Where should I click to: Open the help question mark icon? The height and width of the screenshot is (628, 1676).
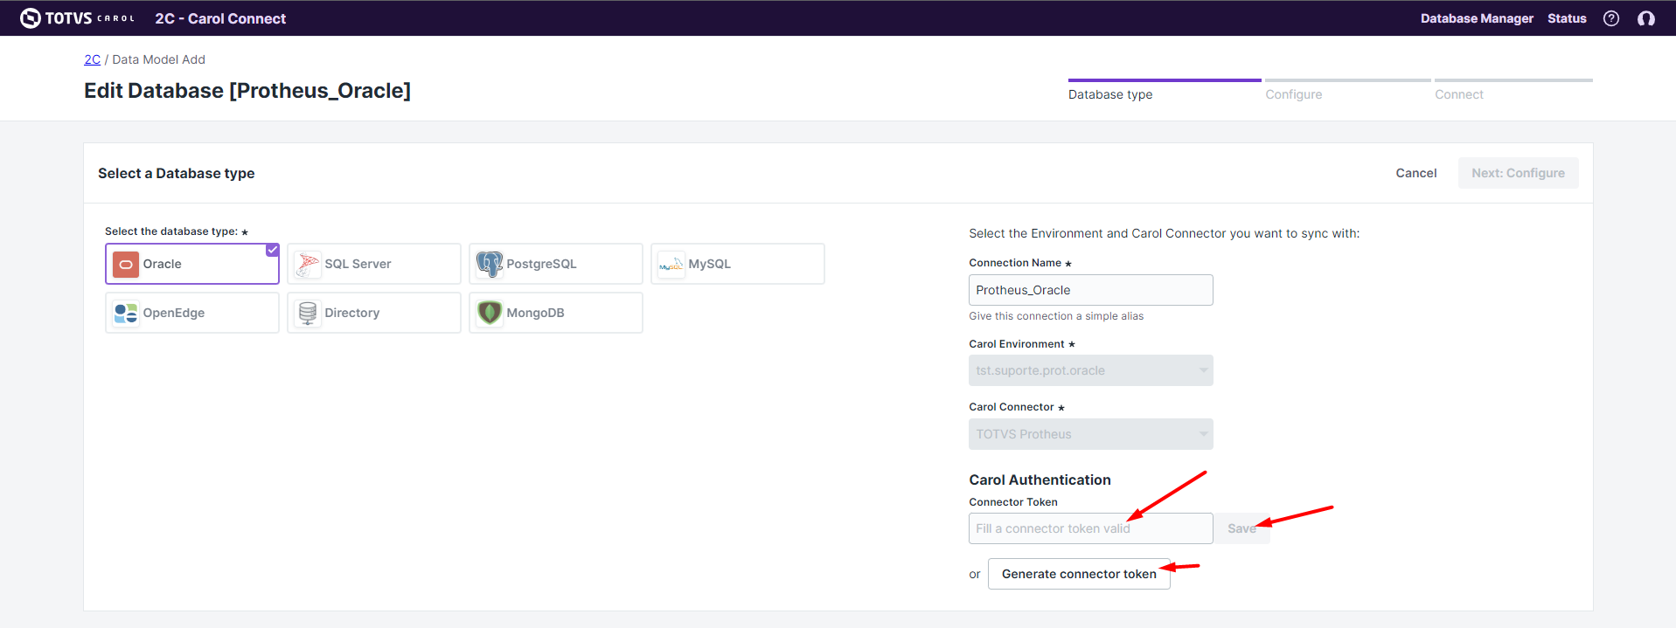(1610, 18)
